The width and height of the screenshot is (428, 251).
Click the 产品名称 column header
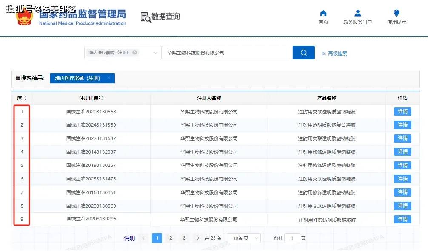(327, 98)
